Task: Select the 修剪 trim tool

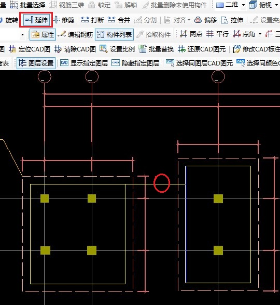Action: 64,20
